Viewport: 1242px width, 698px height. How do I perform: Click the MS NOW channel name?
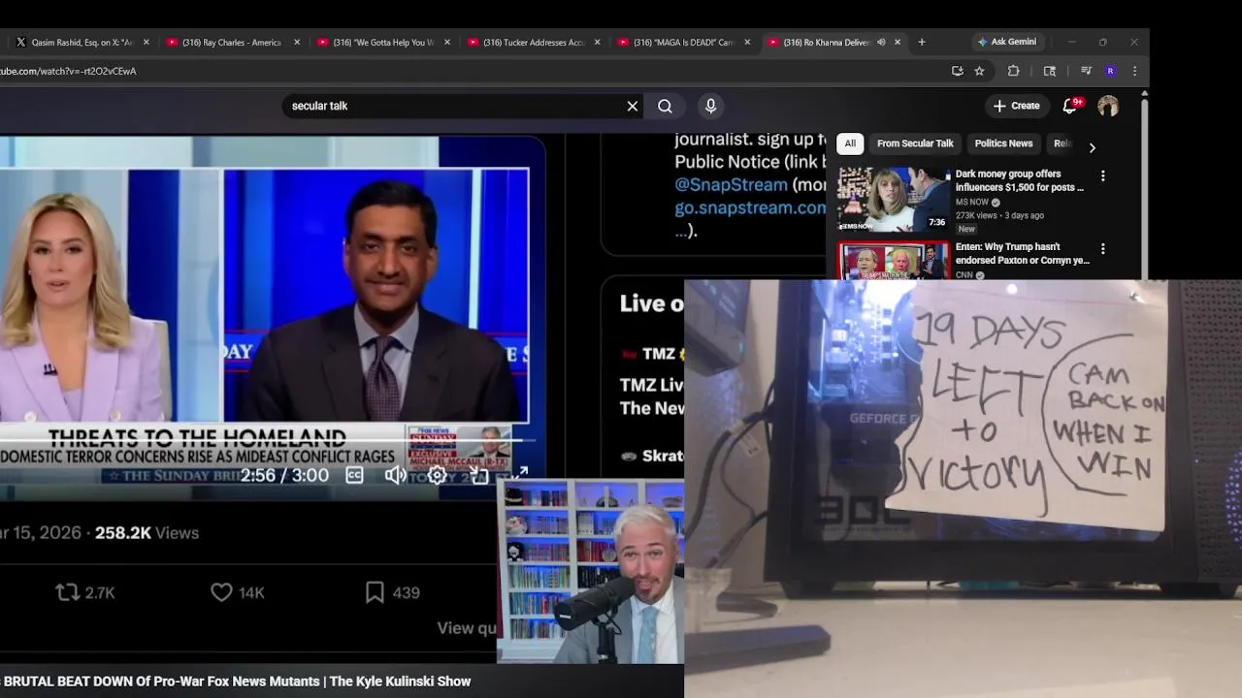point(971,203)
